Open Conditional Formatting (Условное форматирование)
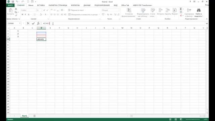The height and width of the screenshot is (121, 215). coord(129,13)
